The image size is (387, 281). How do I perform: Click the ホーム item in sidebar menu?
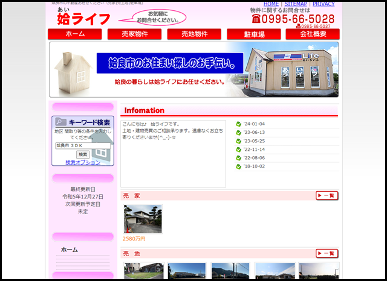click(70, 250)
